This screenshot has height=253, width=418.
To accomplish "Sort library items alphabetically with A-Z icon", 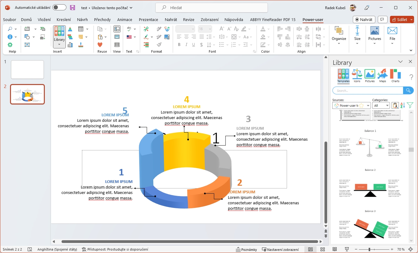I will tap(402, 105).
